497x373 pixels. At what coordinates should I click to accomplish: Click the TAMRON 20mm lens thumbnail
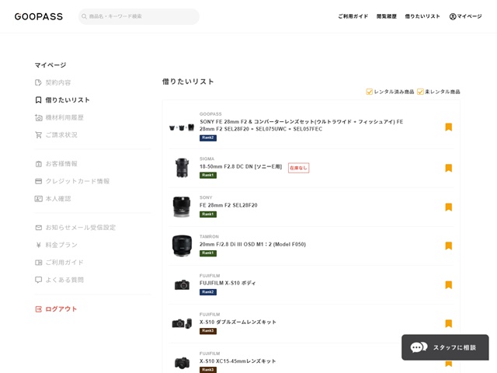tap(182, 246)
